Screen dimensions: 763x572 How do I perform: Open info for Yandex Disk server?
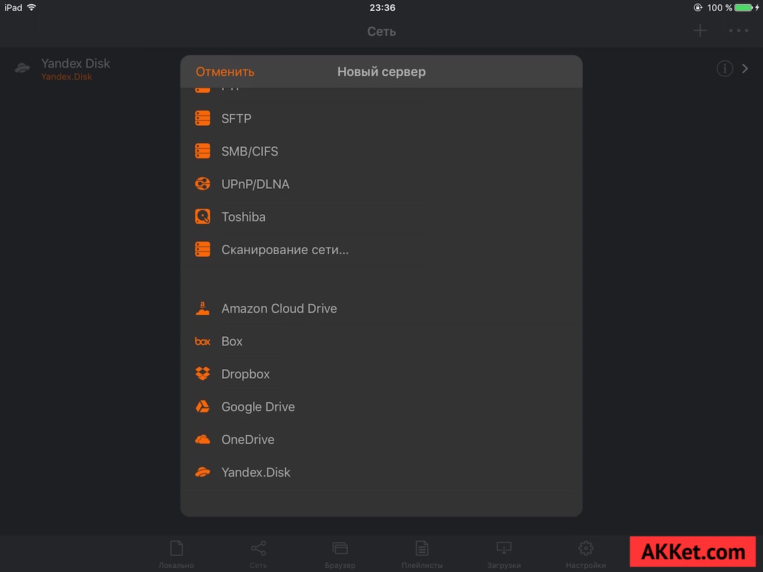725,69
